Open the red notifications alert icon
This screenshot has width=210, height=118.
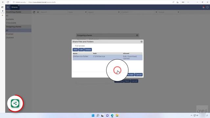point(203,7)
